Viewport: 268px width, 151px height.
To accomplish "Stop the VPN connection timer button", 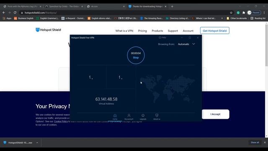I will pyautogui.click(x=136, y=55).
